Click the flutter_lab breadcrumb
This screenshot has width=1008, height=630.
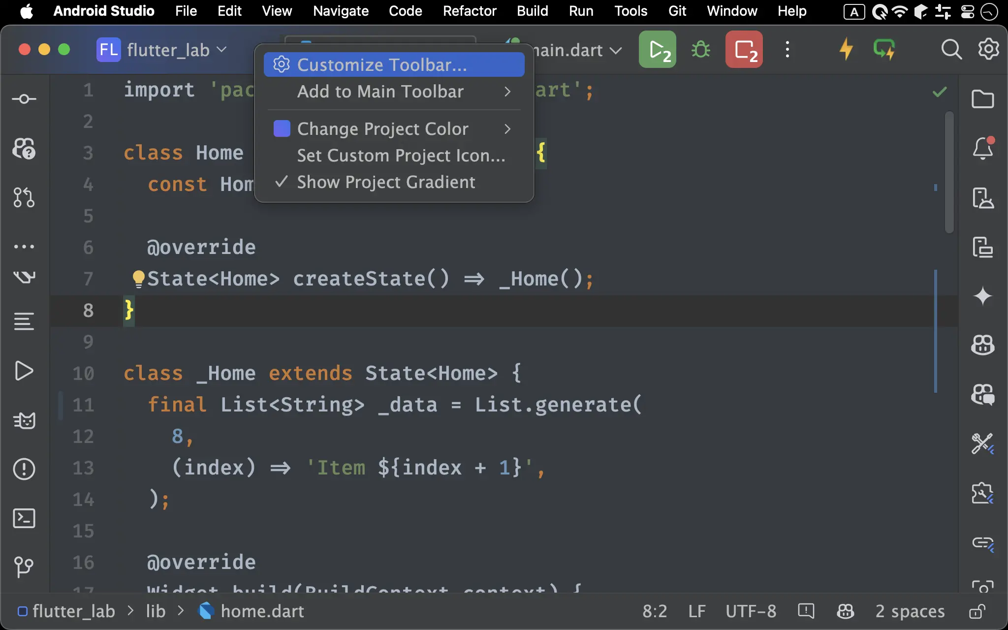(66, 611)
